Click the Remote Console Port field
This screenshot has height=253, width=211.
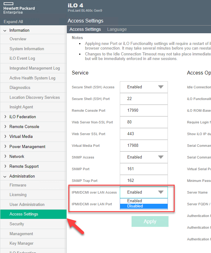pyautogui.click(x=144, y=110)
